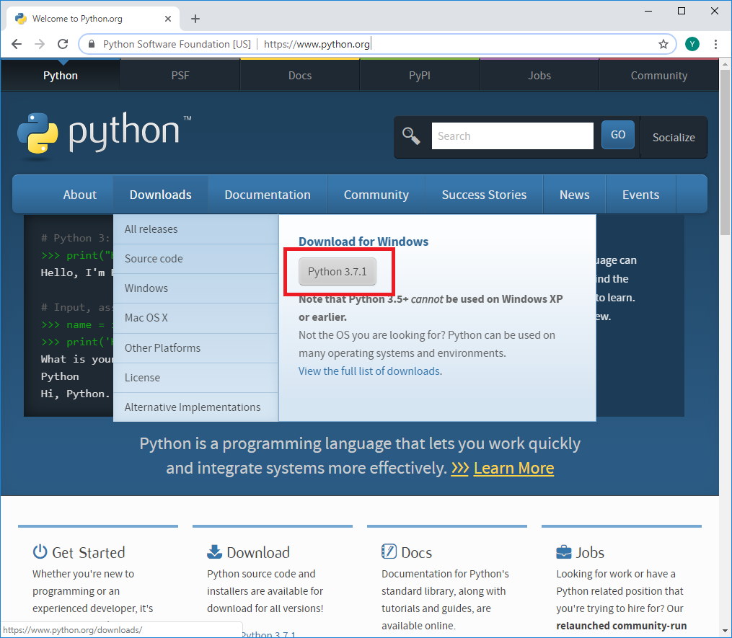Open a new browser tab
732x638 pixels.
[195, 19]
